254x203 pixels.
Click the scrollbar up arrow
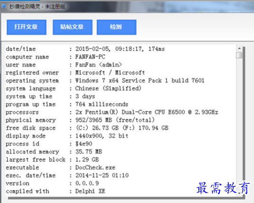(239, 48)
